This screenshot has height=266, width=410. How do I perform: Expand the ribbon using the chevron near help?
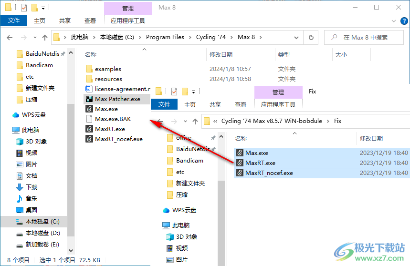pyautogui.click(x=394, y=21)
